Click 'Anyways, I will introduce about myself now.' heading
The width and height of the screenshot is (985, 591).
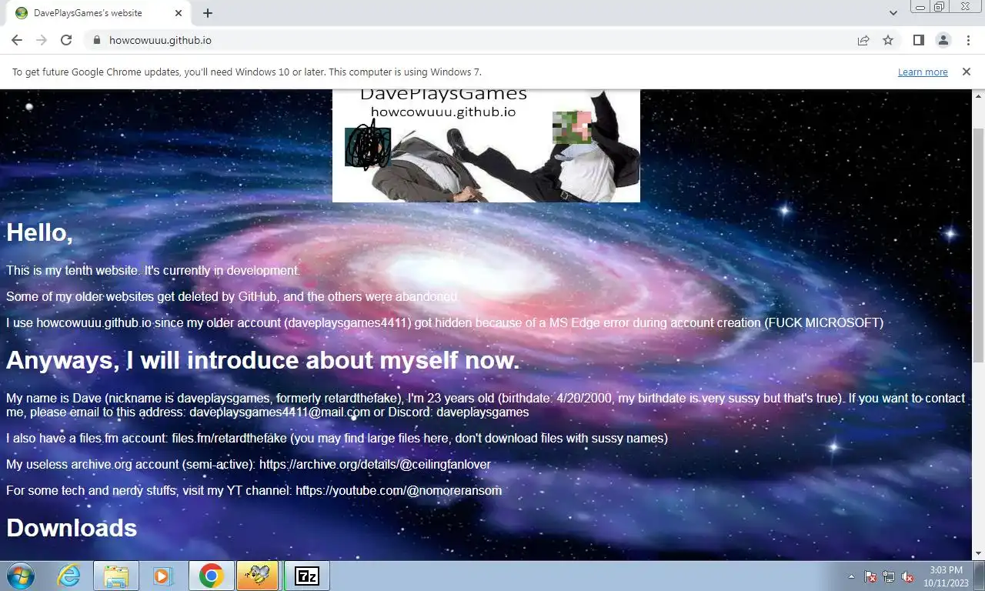click(x=263, y=360)
